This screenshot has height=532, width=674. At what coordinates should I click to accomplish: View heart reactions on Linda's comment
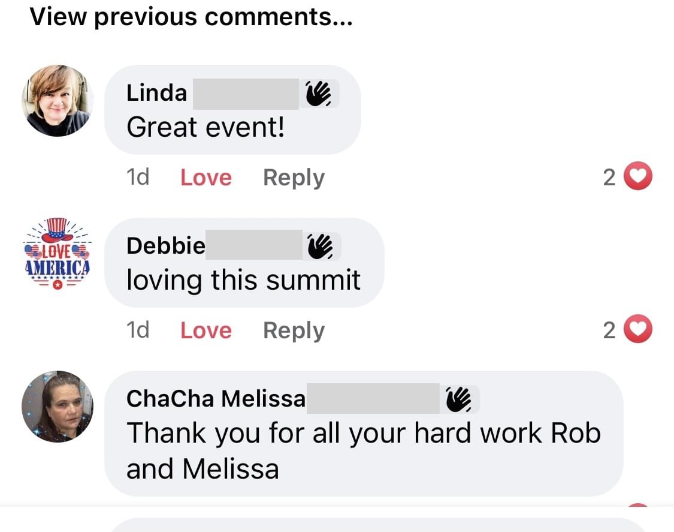coord(638,176)
